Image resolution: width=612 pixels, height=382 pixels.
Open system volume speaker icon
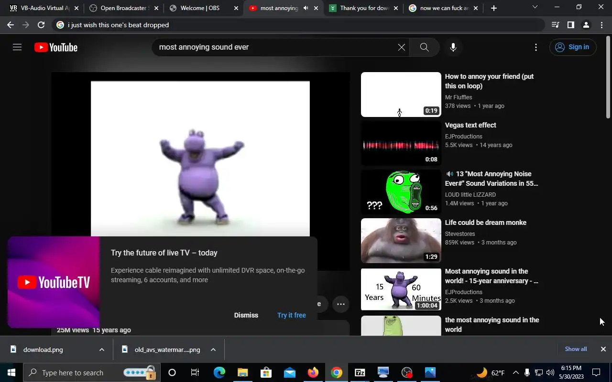(550, 372)
